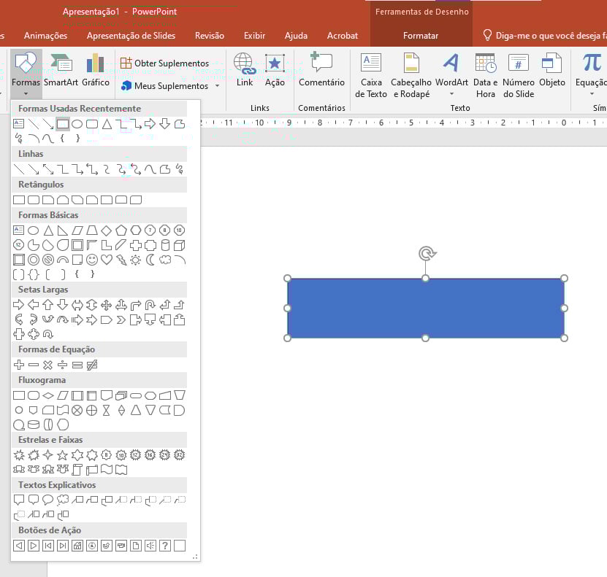
Task: Select the plain rectangle under Retângulos
Action: (19, 200)
